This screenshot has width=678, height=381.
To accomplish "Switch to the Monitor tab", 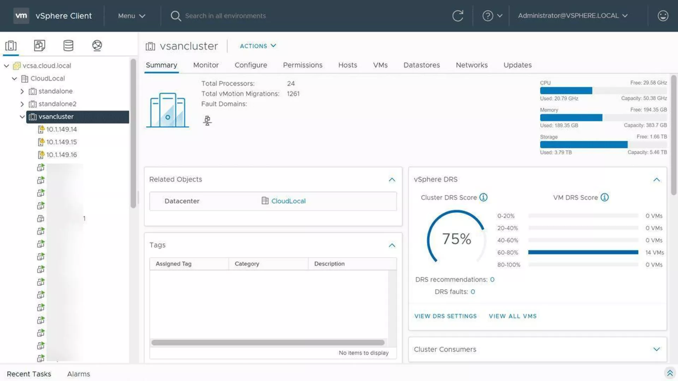I will (x=206, y=65).
